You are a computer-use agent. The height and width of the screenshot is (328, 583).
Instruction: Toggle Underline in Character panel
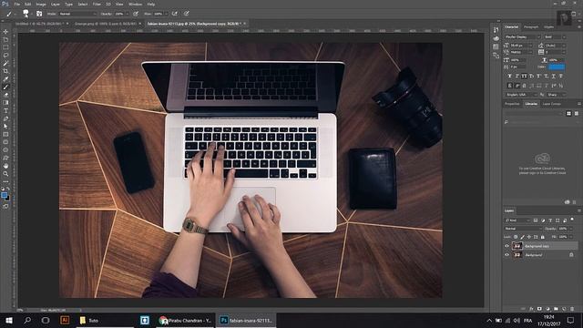pos(554,76)
